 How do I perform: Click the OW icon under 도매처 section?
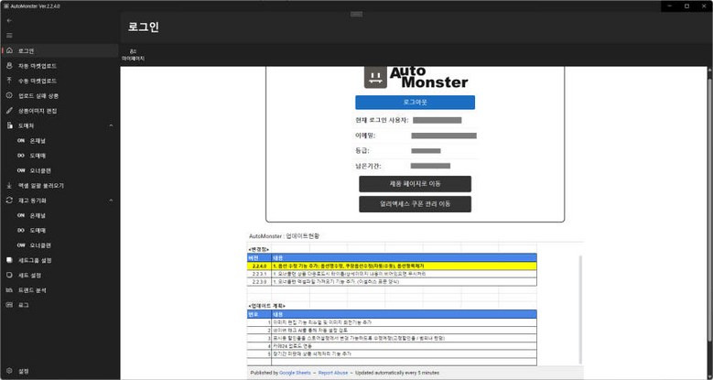coord(21,170)
